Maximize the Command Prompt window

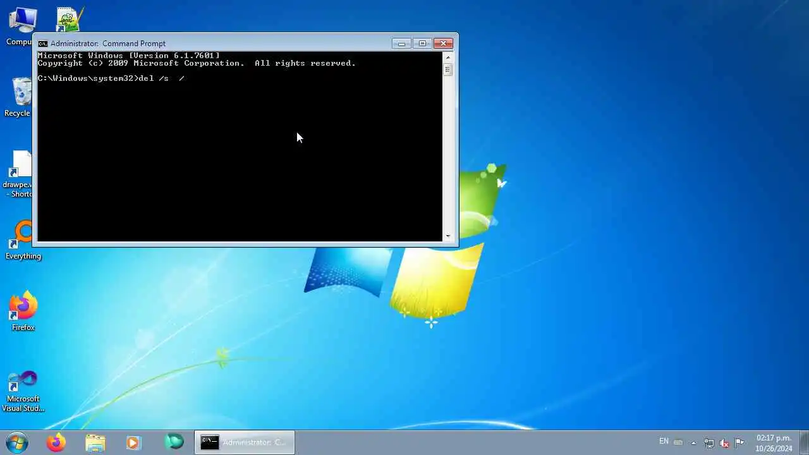(422, 44)
